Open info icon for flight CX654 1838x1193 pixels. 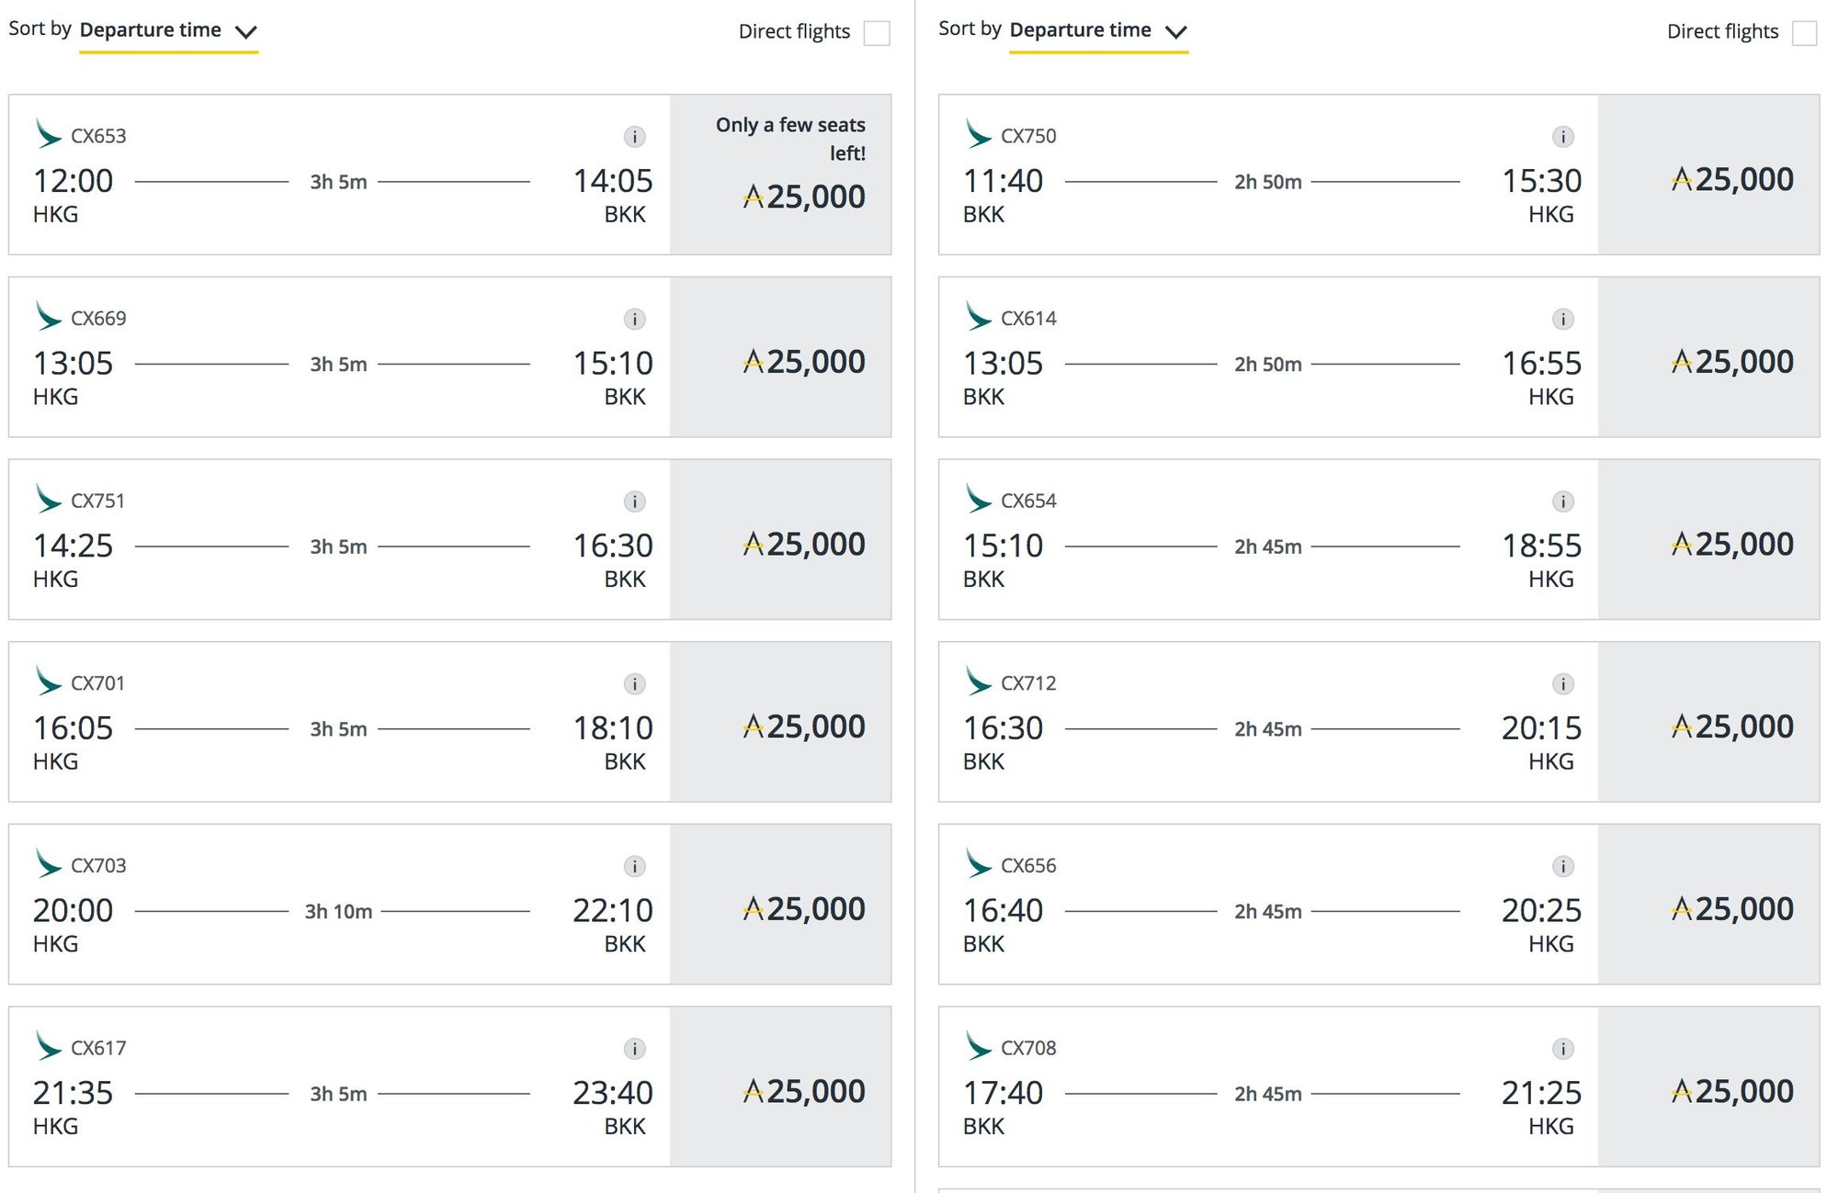[x=1563, y=501]
